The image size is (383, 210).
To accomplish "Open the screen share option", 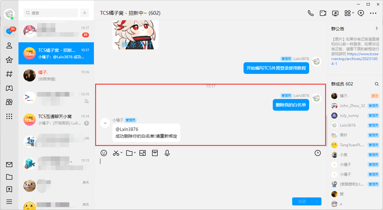I will pos(335,13).
